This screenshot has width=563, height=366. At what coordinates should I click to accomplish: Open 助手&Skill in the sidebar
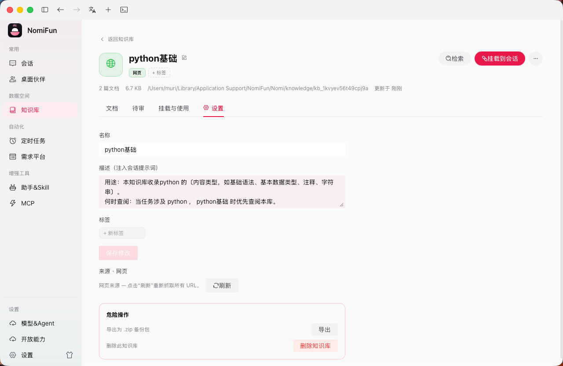pos(40,187)
